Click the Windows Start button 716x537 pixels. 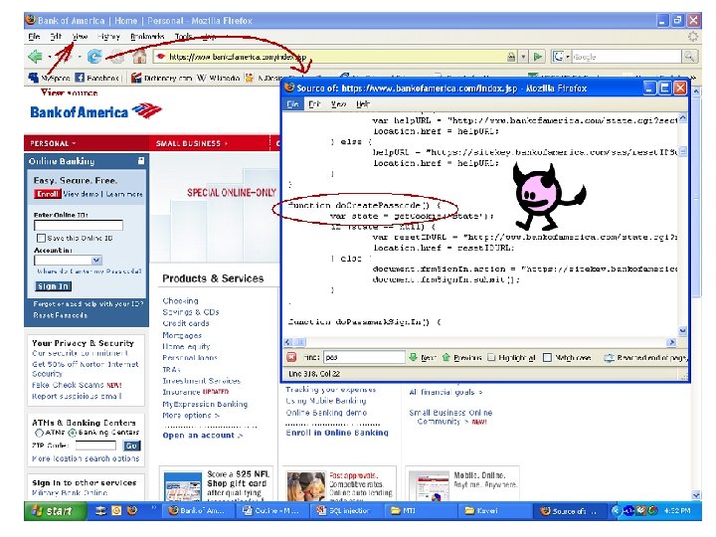click(x=56, y=511)
